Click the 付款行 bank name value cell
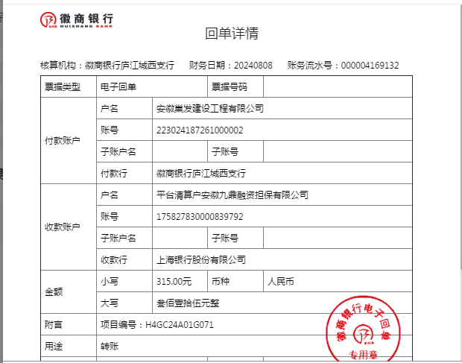The image size is (462, 363). click(200, 174)
